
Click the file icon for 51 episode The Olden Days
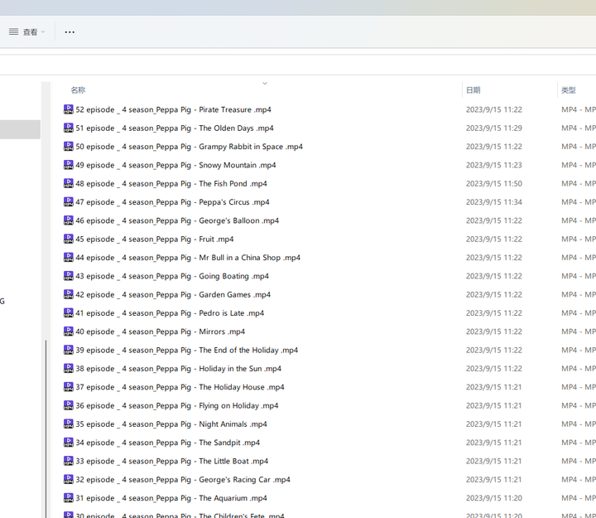point(69,128)
